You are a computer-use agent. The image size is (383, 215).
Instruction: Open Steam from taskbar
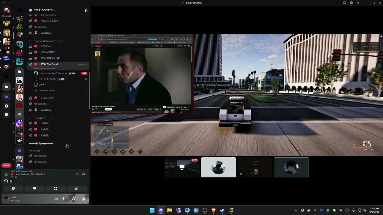point(222,210)
